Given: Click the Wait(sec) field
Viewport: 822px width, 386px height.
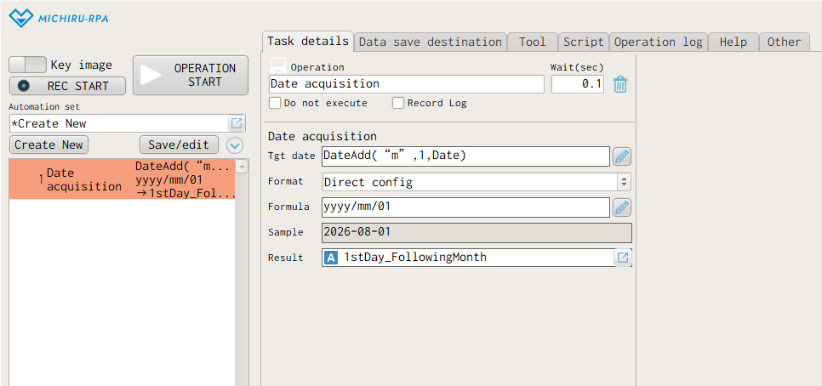Looking at the screenshot, I should coord(578,84).
